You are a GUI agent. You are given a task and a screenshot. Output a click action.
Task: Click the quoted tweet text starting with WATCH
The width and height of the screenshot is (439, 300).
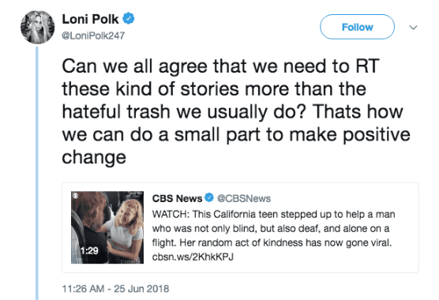[273, 235]
